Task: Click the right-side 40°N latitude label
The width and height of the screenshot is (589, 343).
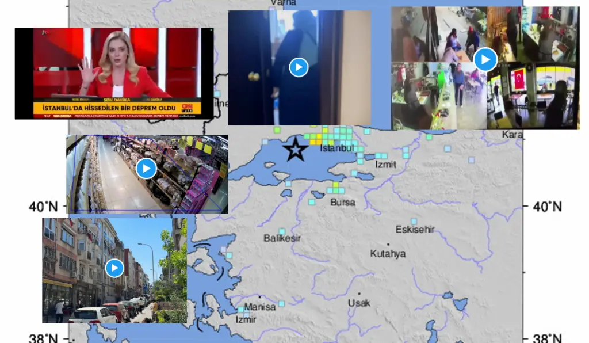Action: pos(546,206)
